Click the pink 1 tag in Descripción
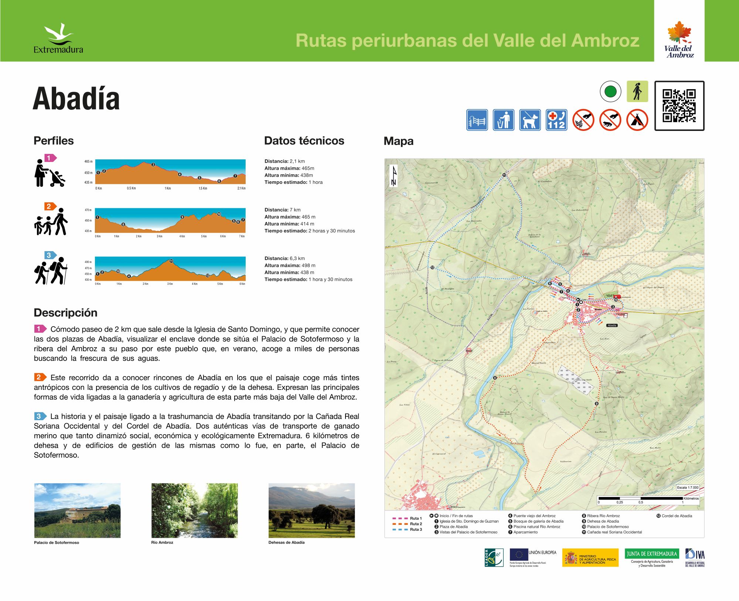This screenshot has width=739, height=601. 40,328
